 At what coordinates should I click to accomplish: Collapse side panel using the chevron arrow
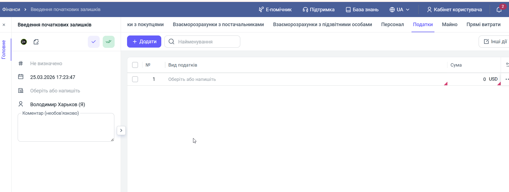tap(121, 130)
